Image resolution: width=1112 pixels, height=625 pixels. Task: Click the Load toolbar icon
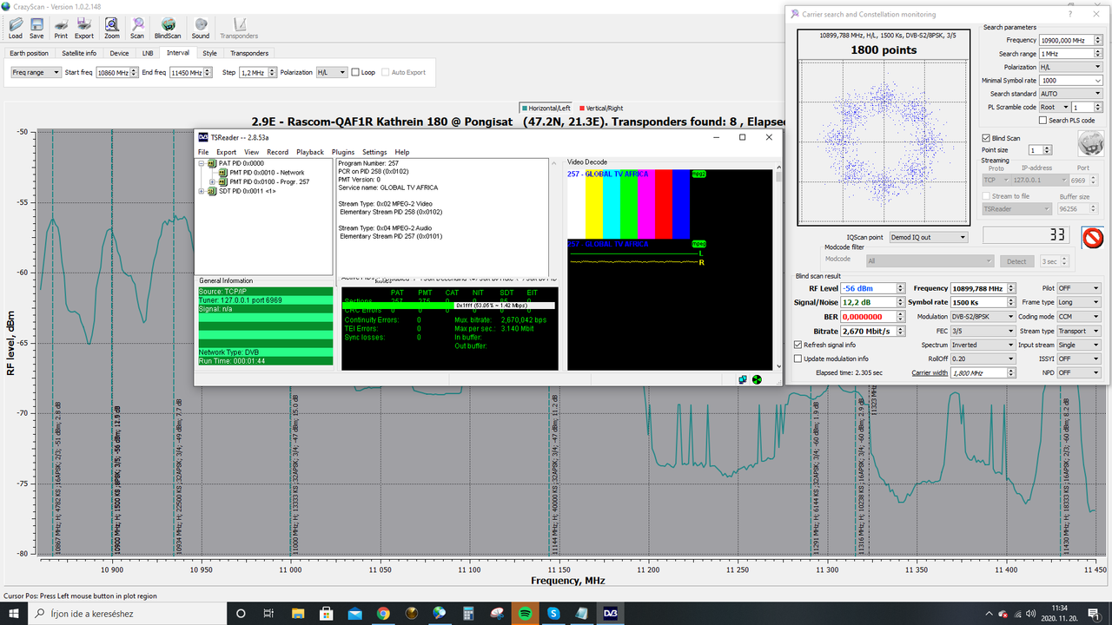coord(16,28)
